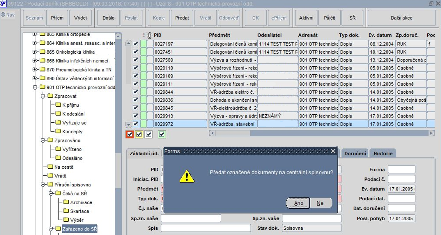Collapse the Zpracovat tree node
441x235 pixels.
tap(43, 96)
